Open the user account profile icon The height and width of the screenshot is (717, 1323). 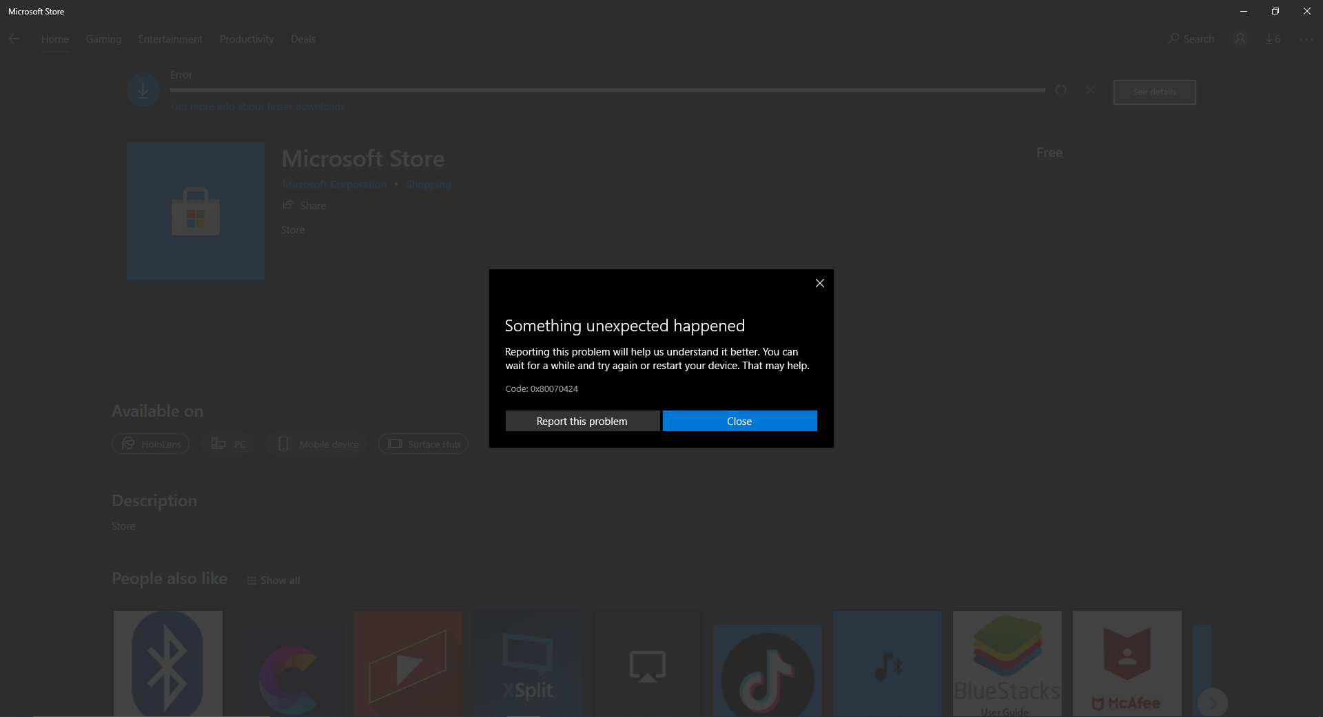click(1240, 39)
